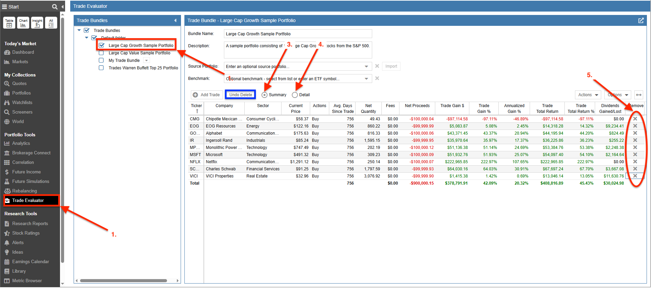Edit the Bundle Name field
The image size is (651, 289).
[x=298, y=34]
